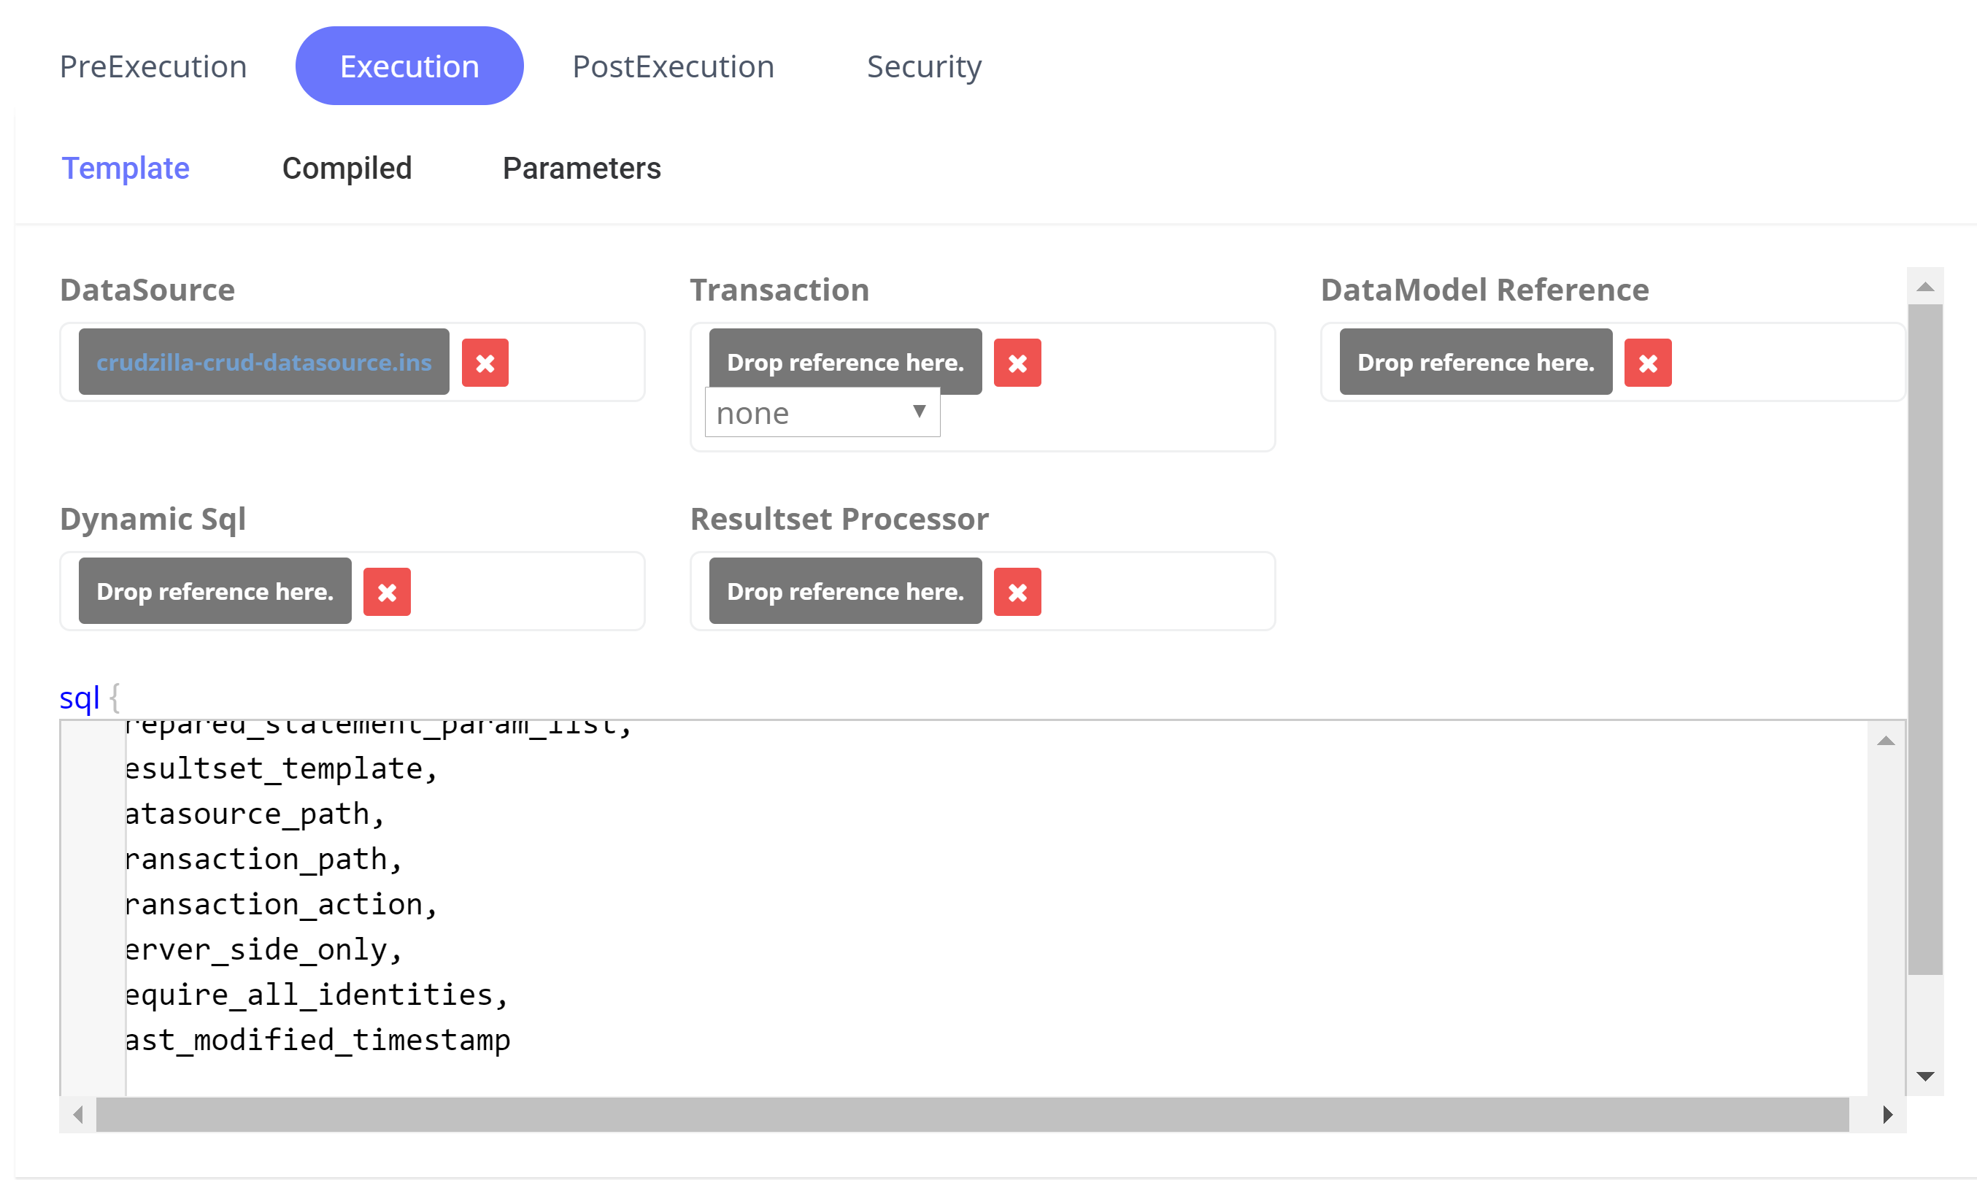Image resolution: width=1977 pixels, height=1180 pixels.
Task: Click the 'ransaction_action,' line in editor
Action: (282, 905)
